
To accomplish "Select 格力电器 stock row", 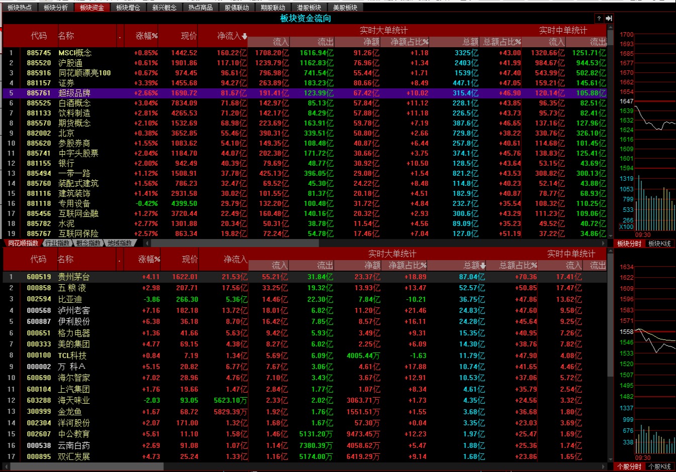I will [305, 333].
